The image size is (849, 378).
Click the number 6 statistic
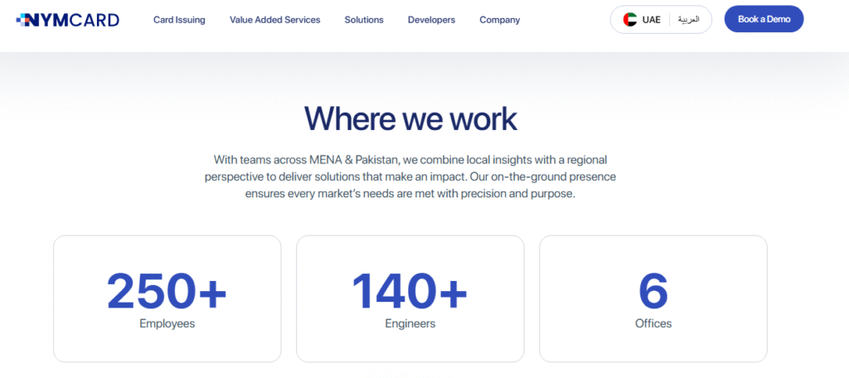coord(653,289)
